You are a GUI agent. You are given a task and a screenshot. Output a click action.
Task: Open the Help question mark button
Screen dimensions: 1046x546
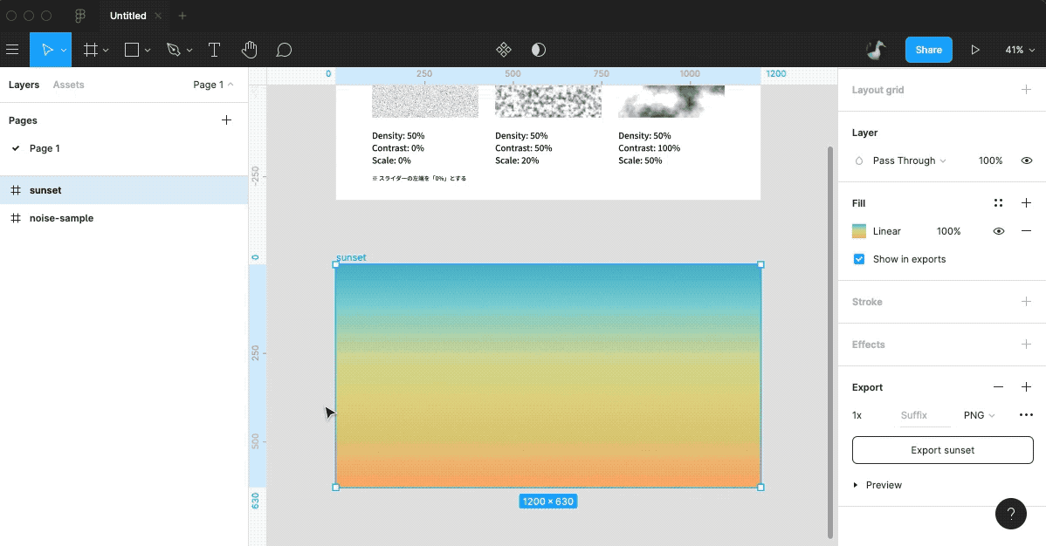pyautogui.click(x=1011, y=514)
